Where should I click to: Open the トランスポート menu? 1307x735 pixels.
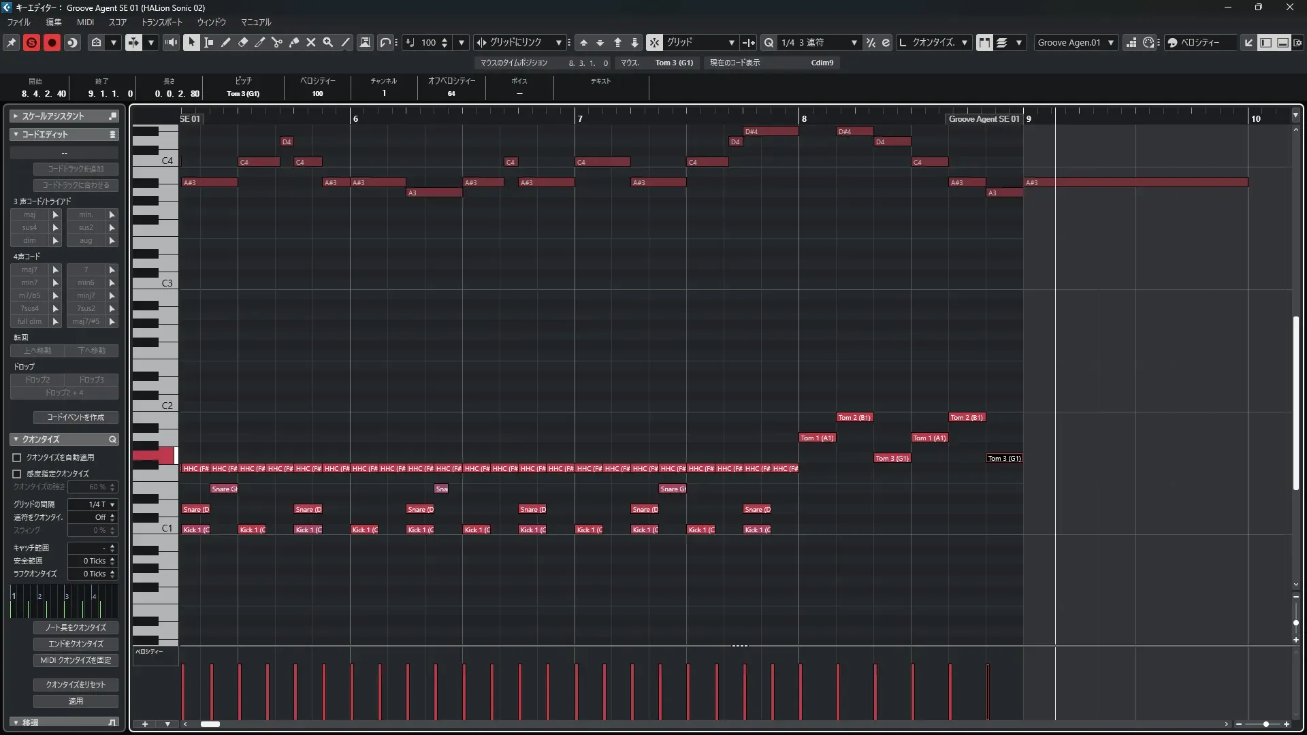click(162, 22)
